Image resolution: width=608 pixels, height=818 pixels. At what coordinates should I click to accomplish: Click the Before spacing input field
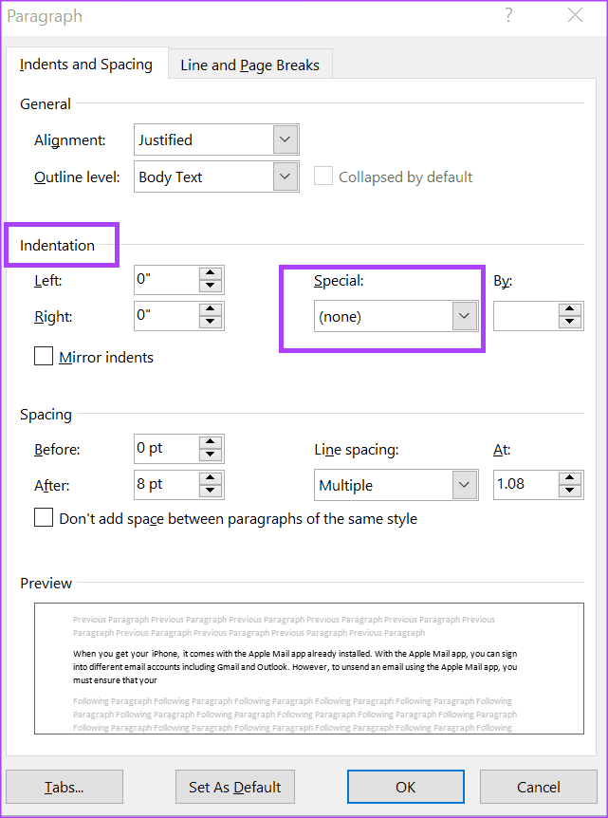pos(167,449)
